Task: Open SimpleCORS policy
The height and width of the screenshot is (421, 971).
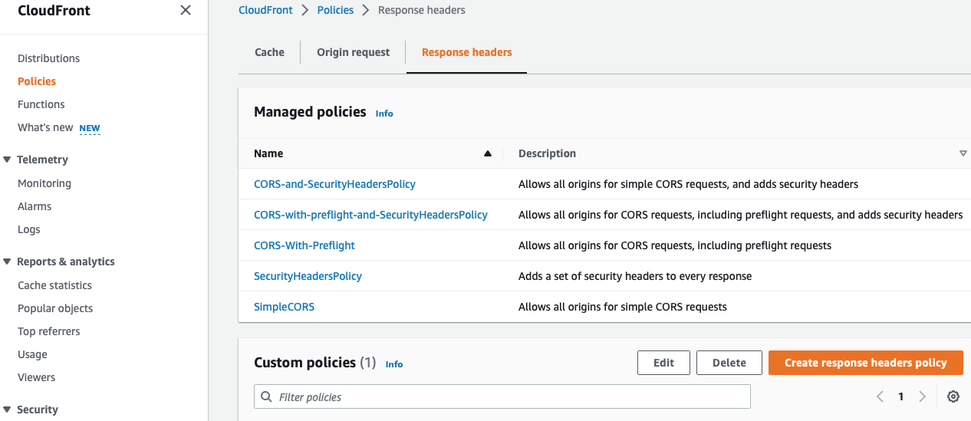Action: pos(284,307)
